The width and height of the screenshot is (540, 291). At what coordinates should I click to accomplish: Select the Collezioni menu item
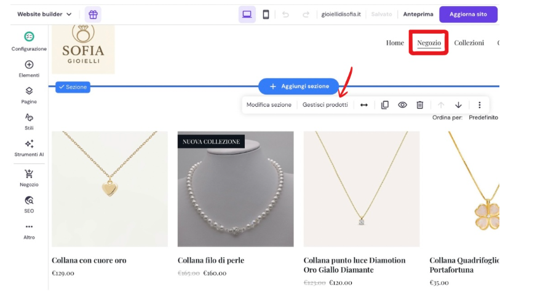coord(469,43)
